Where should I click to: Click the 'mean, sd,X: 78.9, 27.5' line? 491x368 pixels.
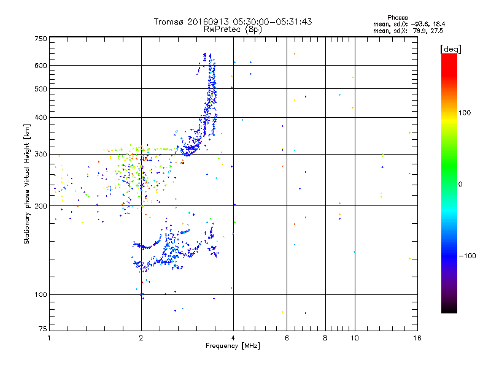pos(408,31)
